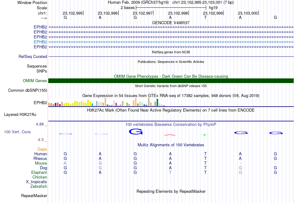Click the OMIM Gene Phenotypes green title
The height and width of the screenshot is (203, 294).
pos(171,76)
